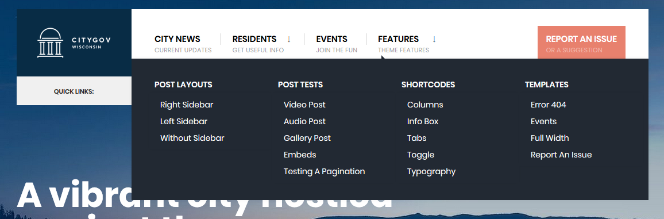This screenshot has width=664, height=219.
Task: Open the Embeds test post
Action: pyautogui.click(x=300, y=155)
